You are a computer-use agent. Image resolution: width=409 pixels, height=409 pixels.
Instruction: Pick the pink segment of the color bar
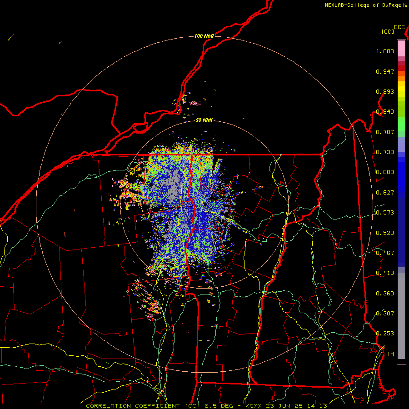click(401, 48)
